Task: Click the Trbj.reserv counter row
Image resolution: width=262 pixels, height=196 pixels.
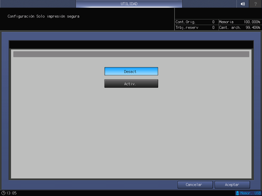Action: pyautogui.click(x=196, y=27)
